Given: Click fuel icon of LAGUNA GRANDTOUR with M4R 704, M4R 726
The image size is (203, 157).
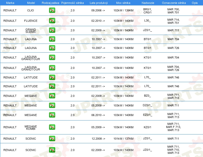Looking at the screenshot, I should tap(52, 68).
